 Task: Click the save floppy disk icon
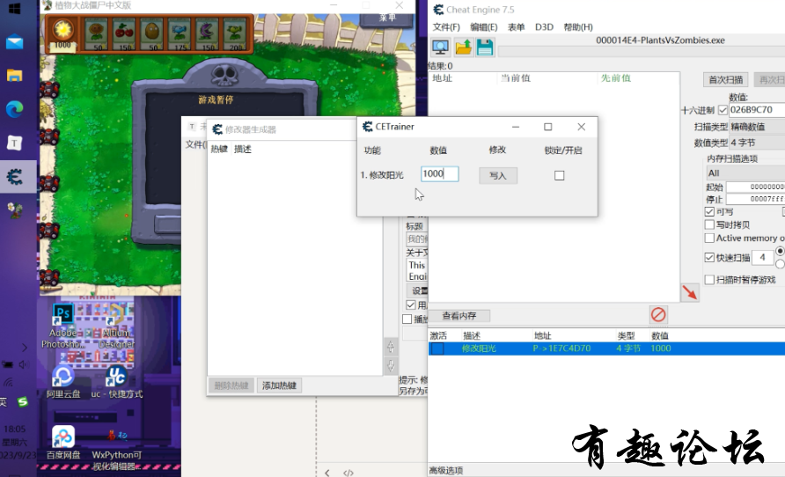click(485, 47)
